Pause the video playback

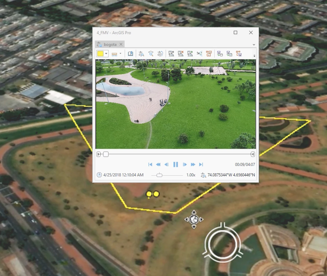coord(176,164)
